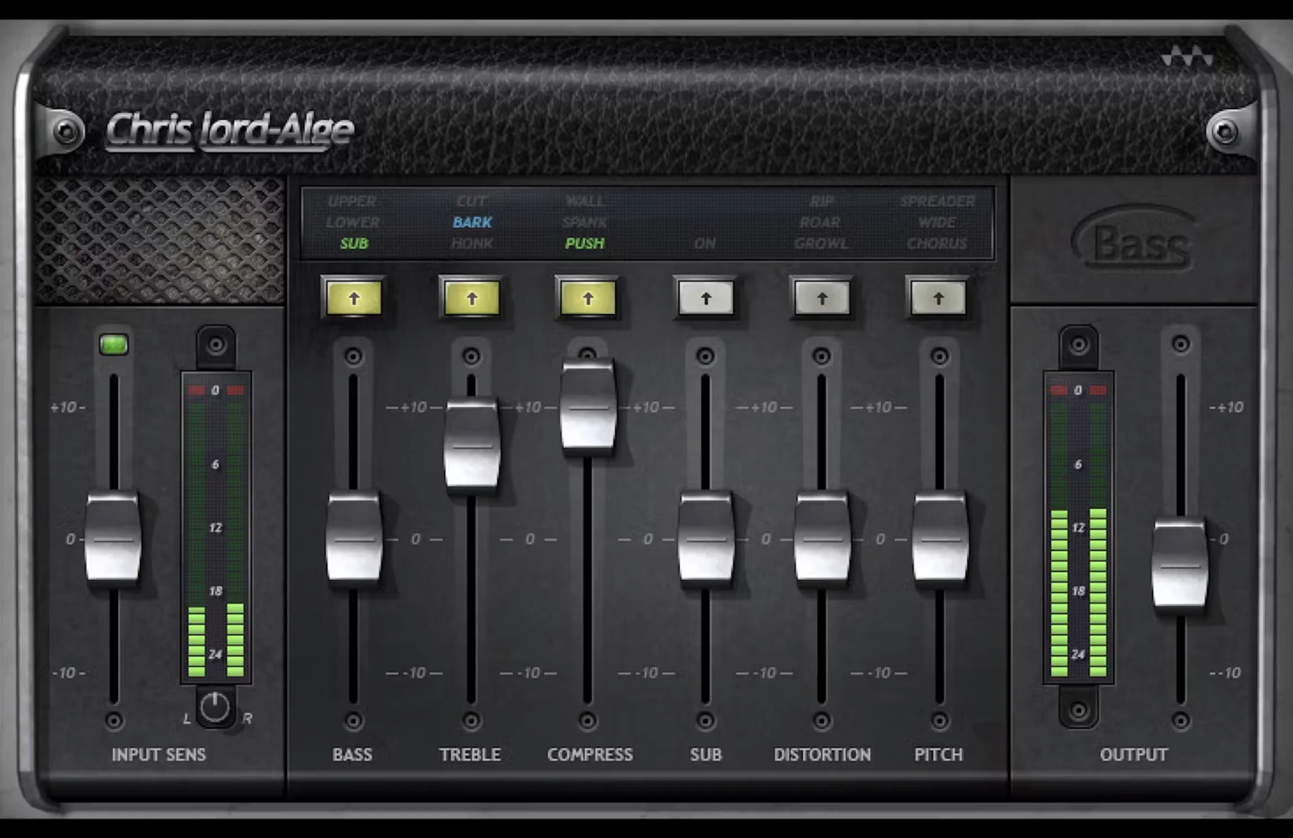Click the COMPRESS fader label
This screenshot has width=1293, height=838.
(590, 755)
